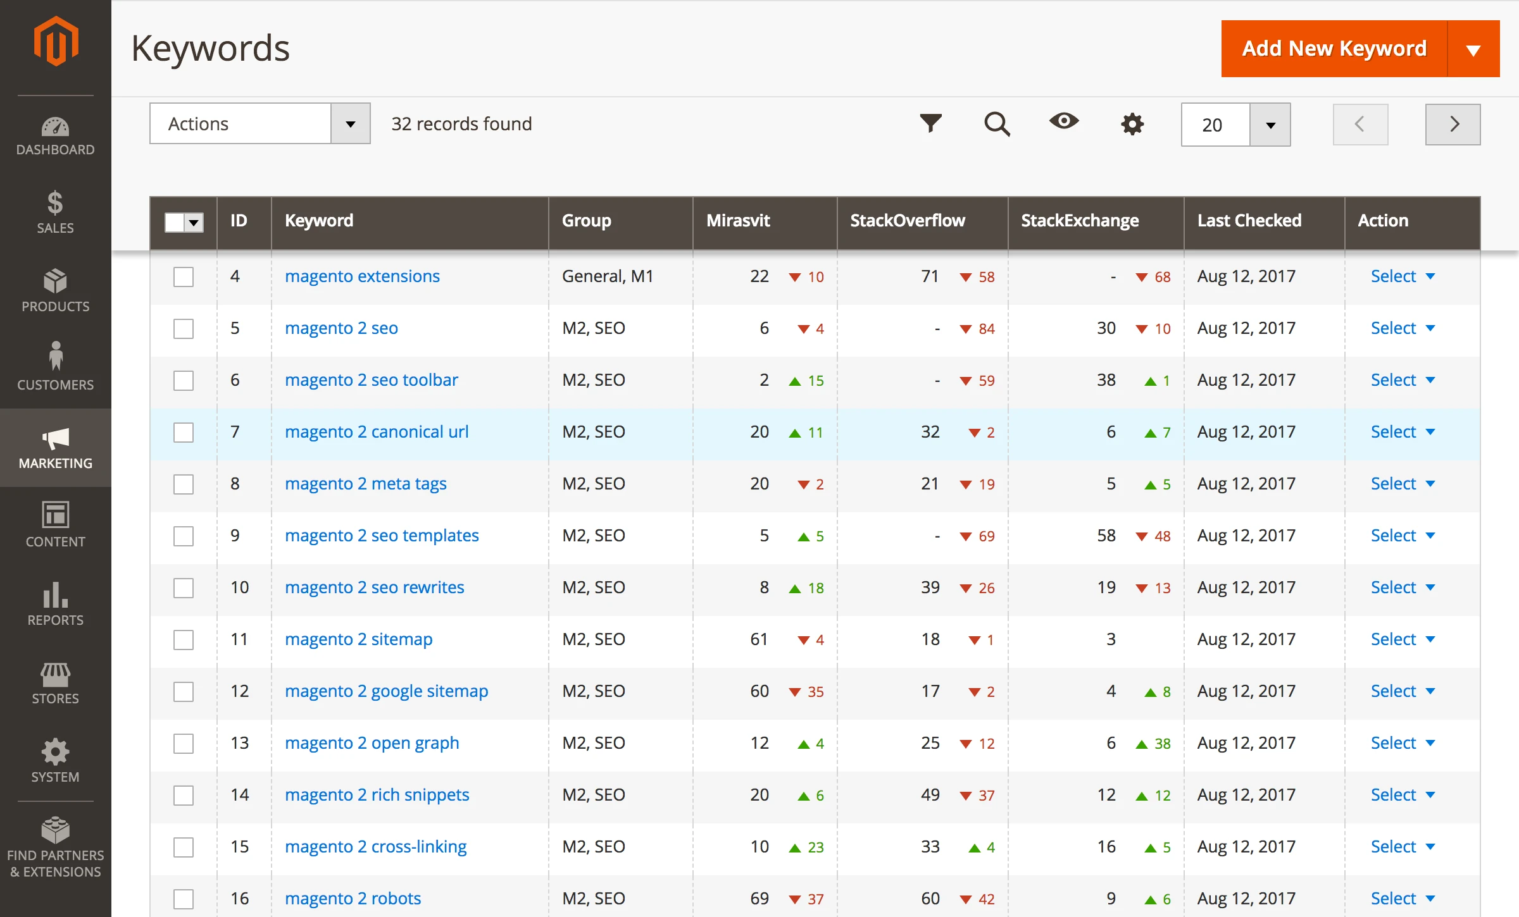
Task: Click the Add New Keyword button
Action: [1334, 49]
